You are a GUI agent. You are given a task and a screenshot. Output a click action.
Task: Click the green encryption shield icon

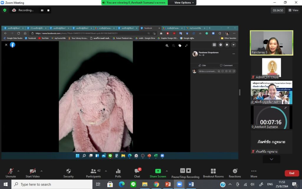click(x=5, y=10)
